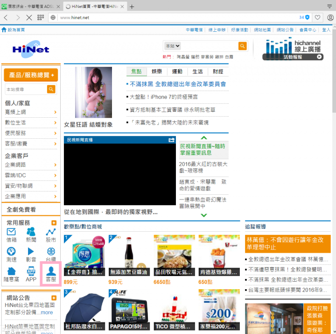Click the 會員中心 top link
336x334 pixels.
(308, 30)
